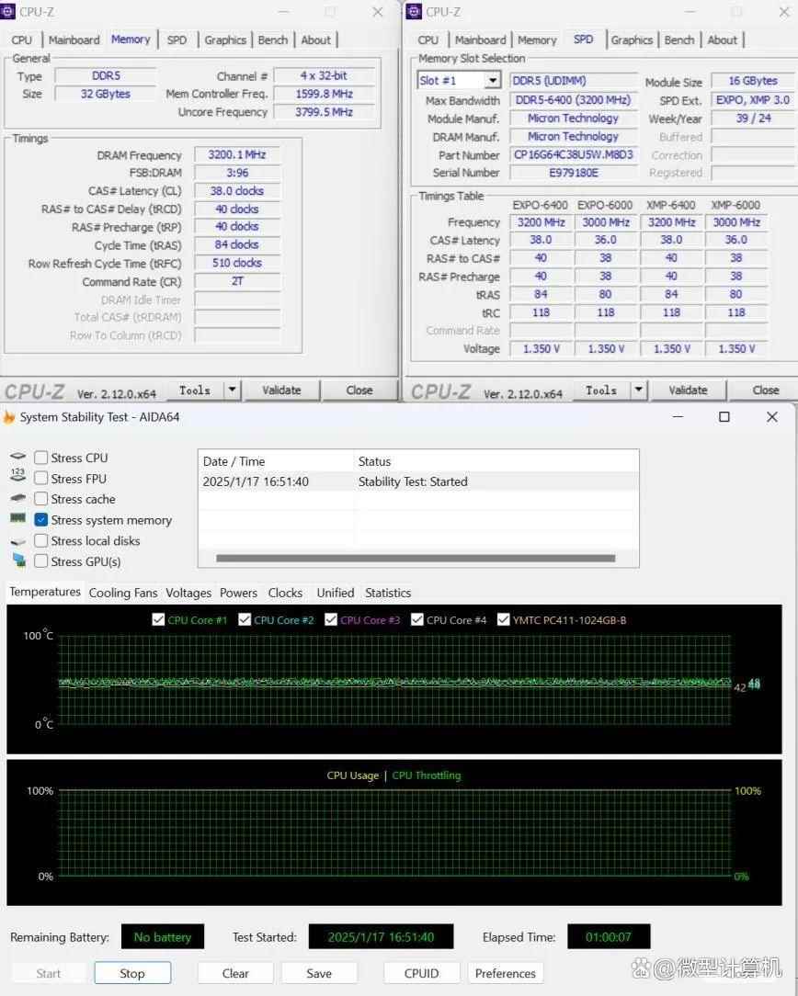Viewport: 798px width, 996px height.
Task: Click Validate in left CPU-Z window
Action: [281, 390]
